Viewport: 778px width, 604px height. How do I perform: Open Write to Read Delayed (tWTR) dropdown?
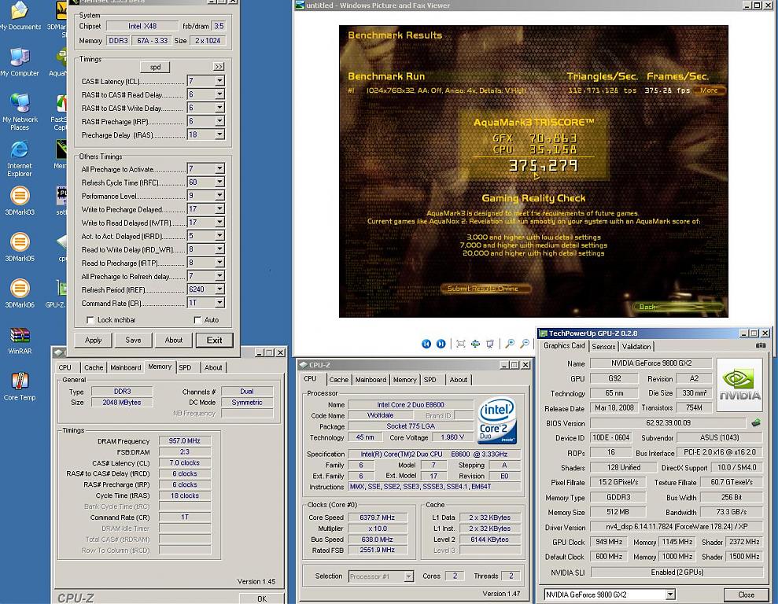pyautogui.click(x=219, y=222)
